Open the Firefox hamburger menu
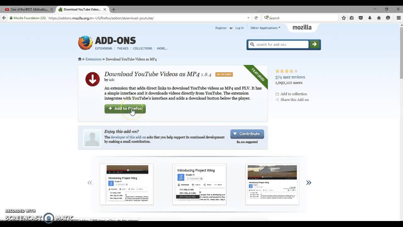The height and width of the screenshot is (227, 403). [x=399, y=18]
